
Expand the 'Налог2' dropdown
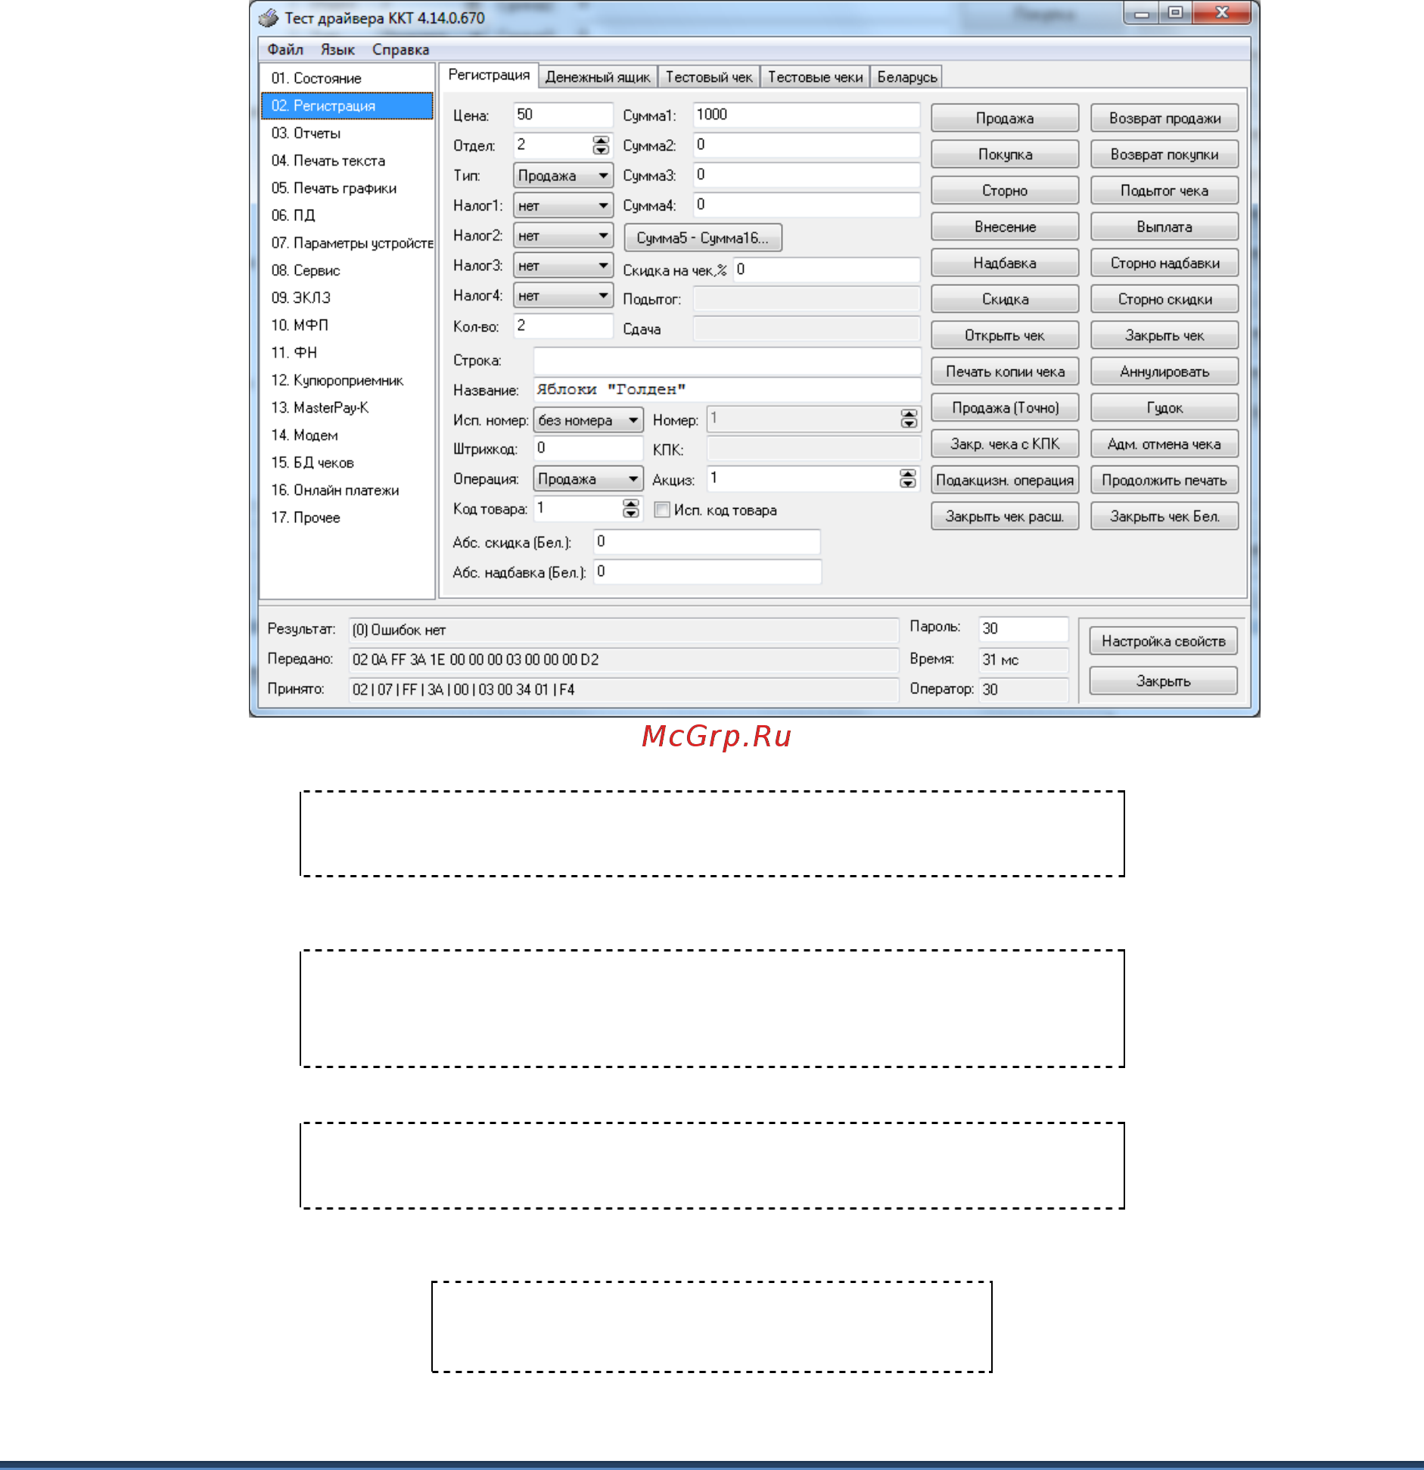tap(563, 236)
